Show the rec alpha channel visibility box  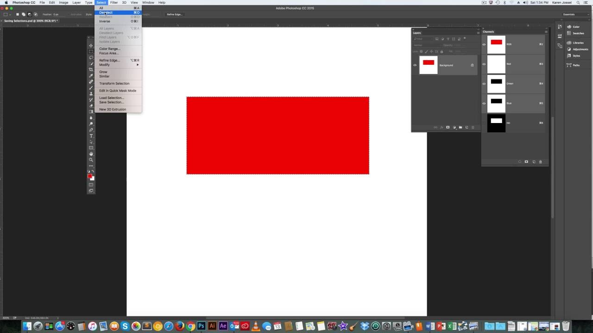coord(484,123)
